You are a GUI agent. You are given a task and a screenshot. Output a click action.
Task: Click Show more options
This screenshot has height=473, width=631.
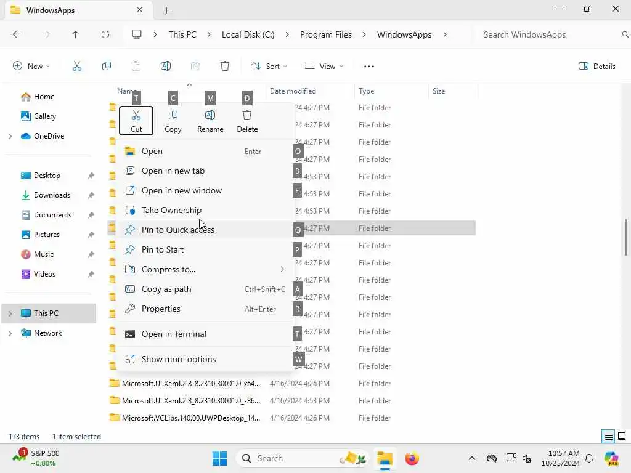[x=205, y=360]
